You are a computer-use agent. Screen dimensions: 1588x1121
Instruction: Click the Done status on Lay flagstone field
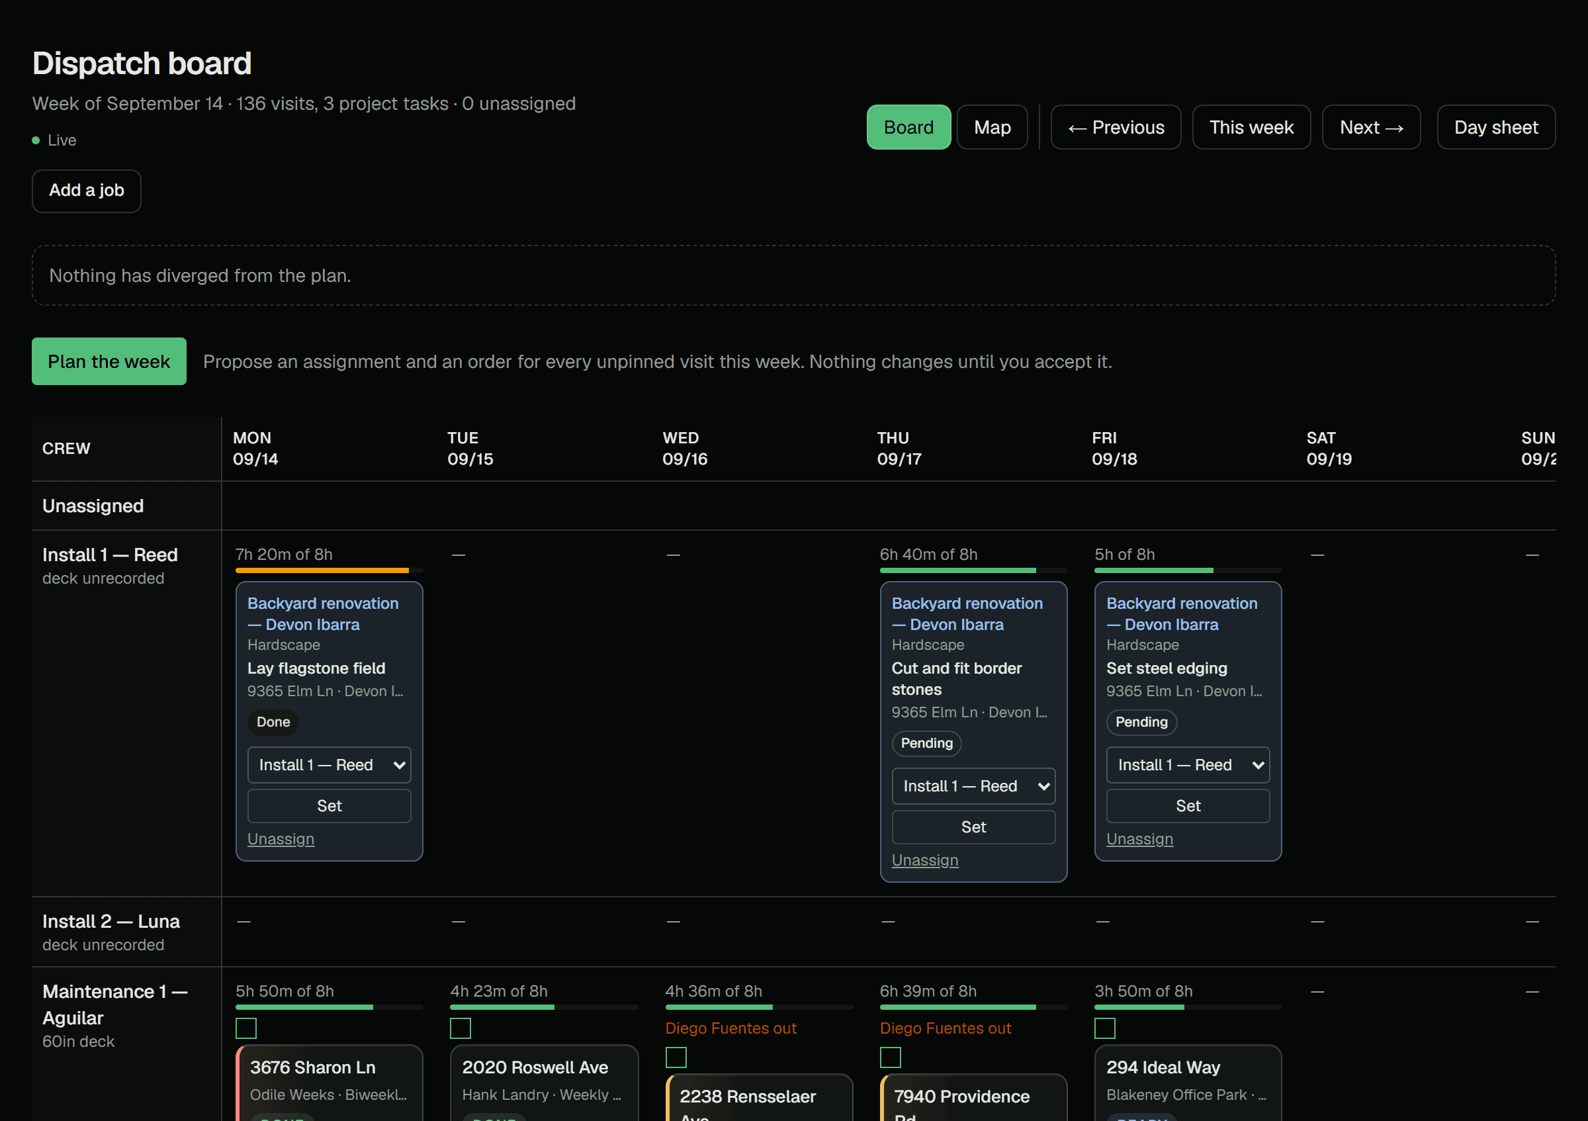pos(273,722)
